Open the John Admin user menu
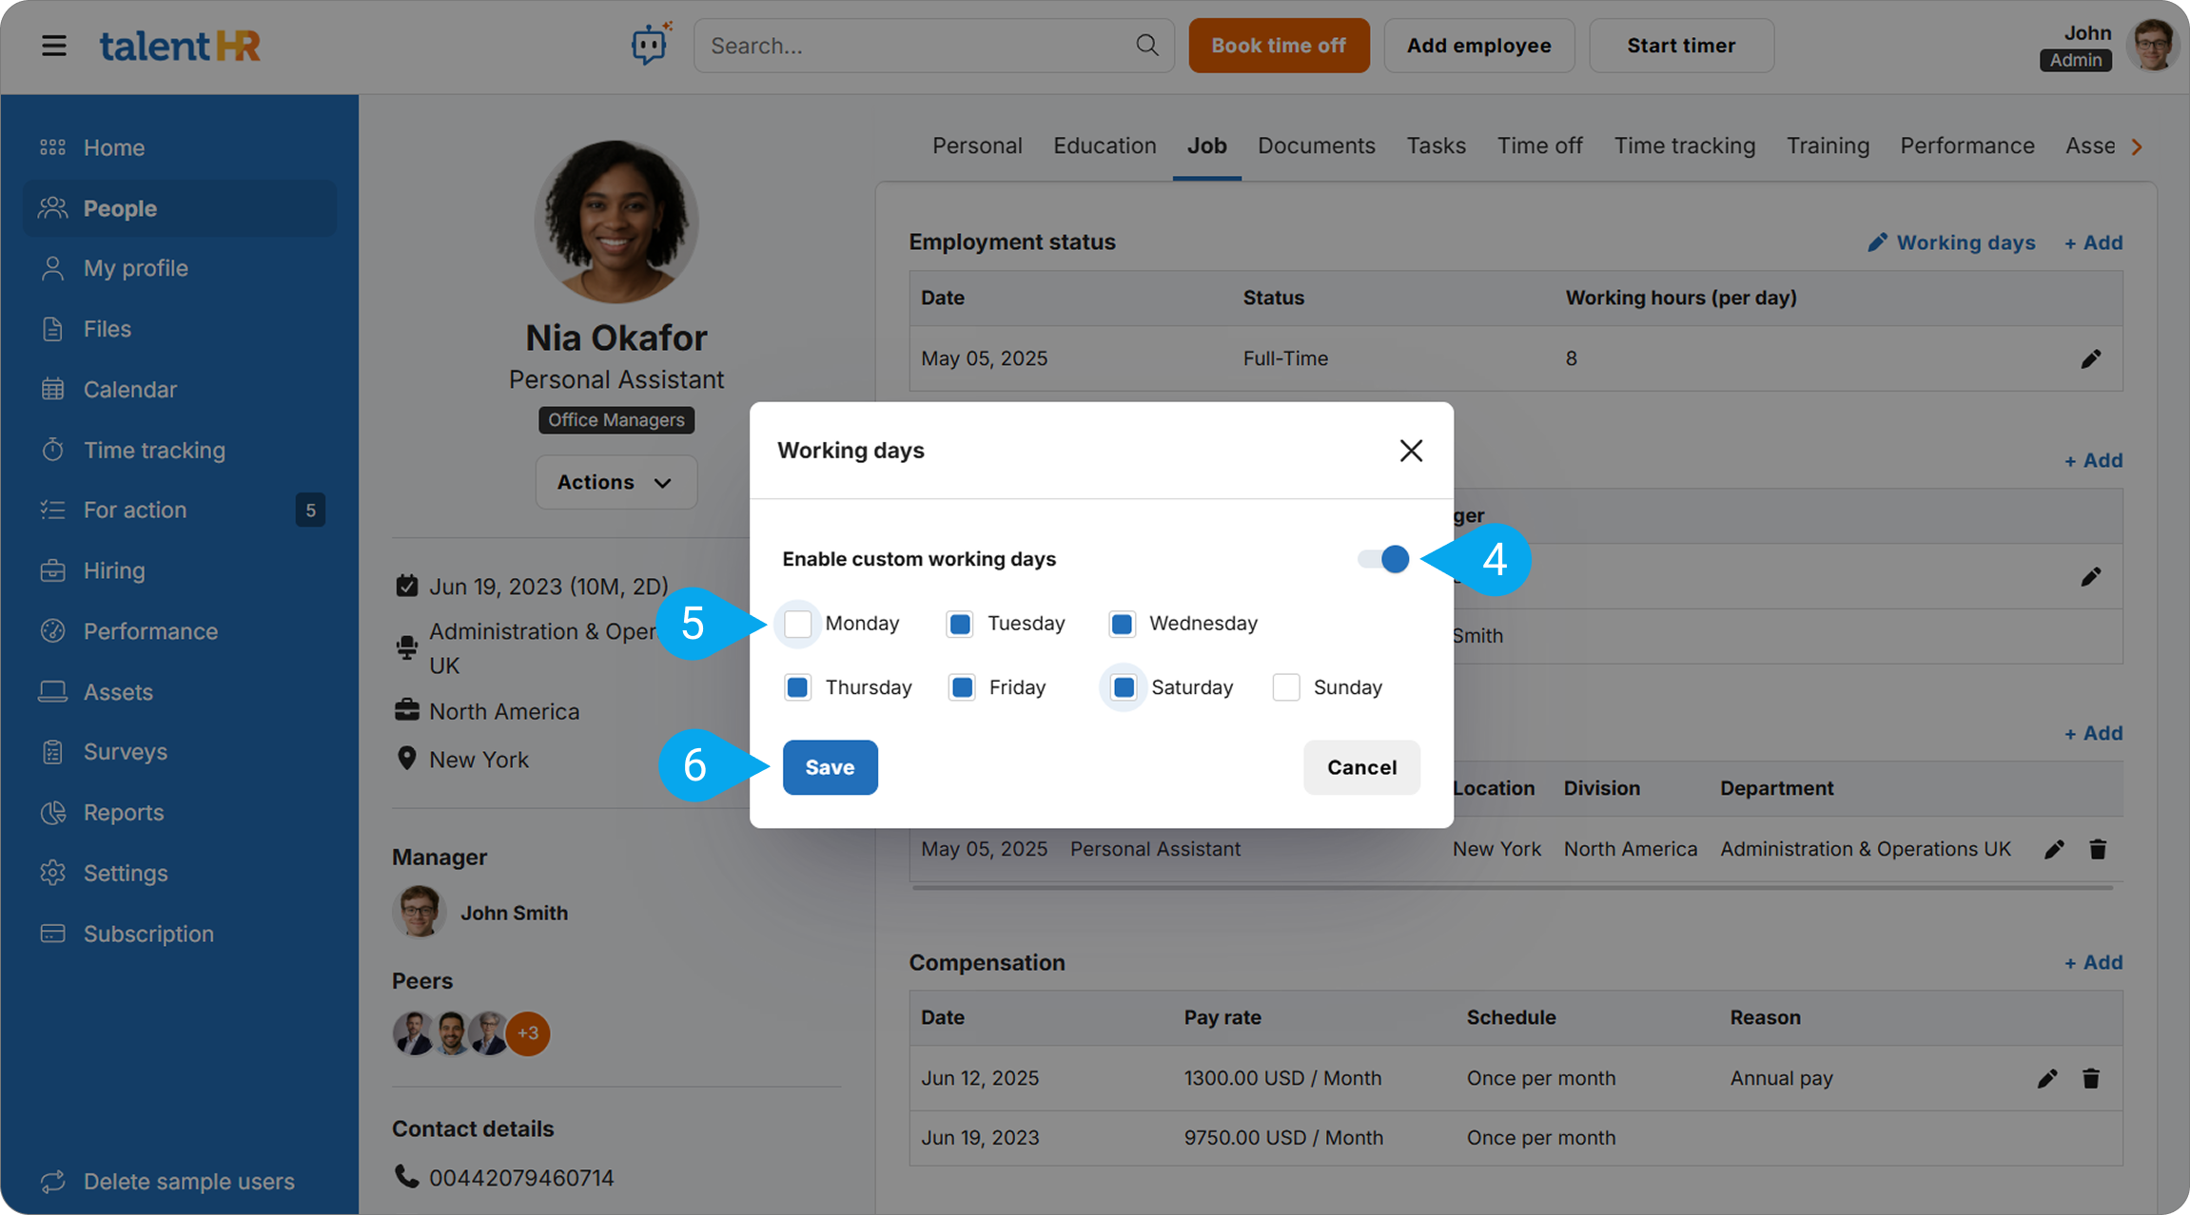Screen dimensions: 2190x1215 2153,45
